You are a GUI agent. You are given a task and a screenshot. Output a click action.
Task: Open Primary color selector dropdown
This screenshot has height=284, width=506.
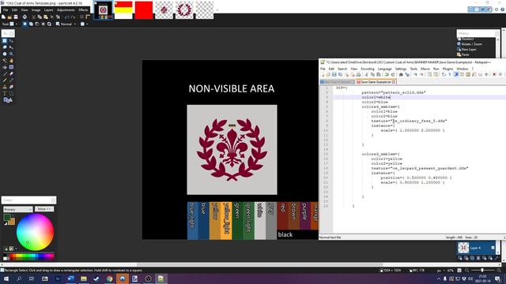(18, 209)
